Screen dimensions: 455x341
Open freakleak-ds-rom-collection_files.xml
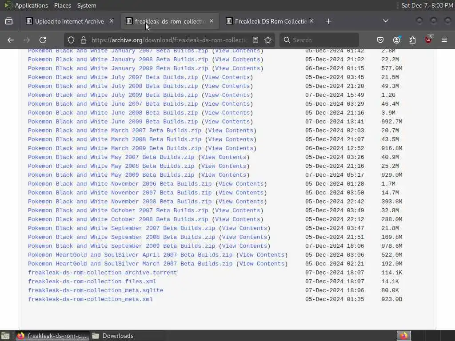point(92,282)
